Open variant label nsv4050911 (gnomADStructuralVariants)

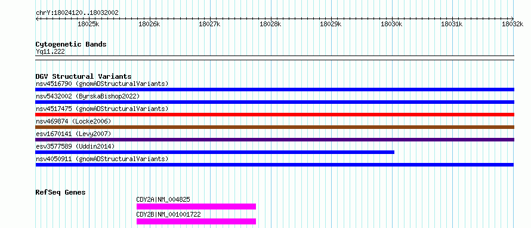click(102, 159)
